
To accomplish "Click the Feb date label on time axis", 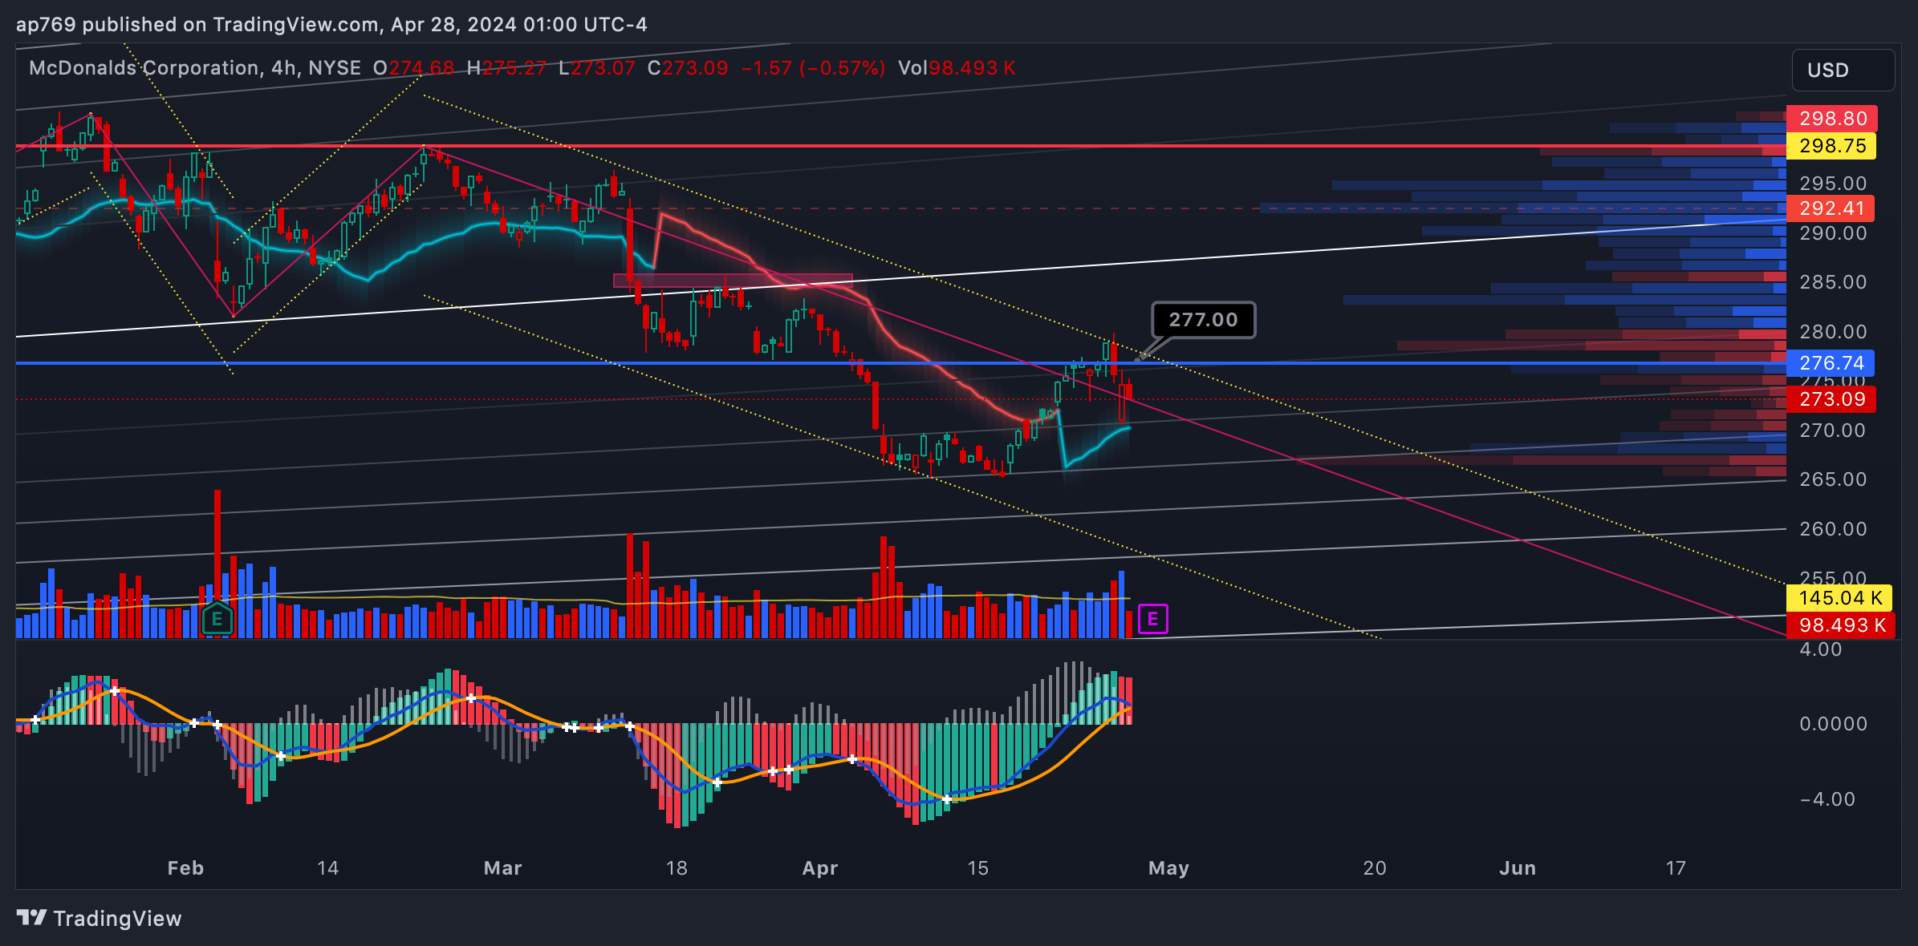I will pos(185,868).
